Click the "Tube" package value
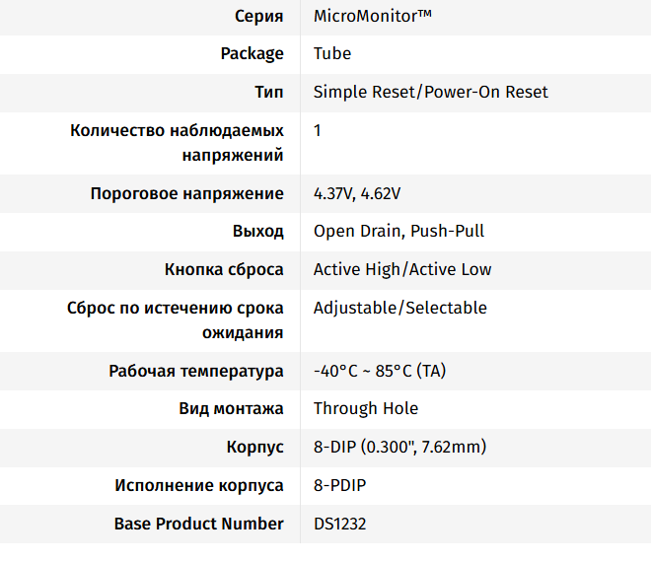 [331, 53]
